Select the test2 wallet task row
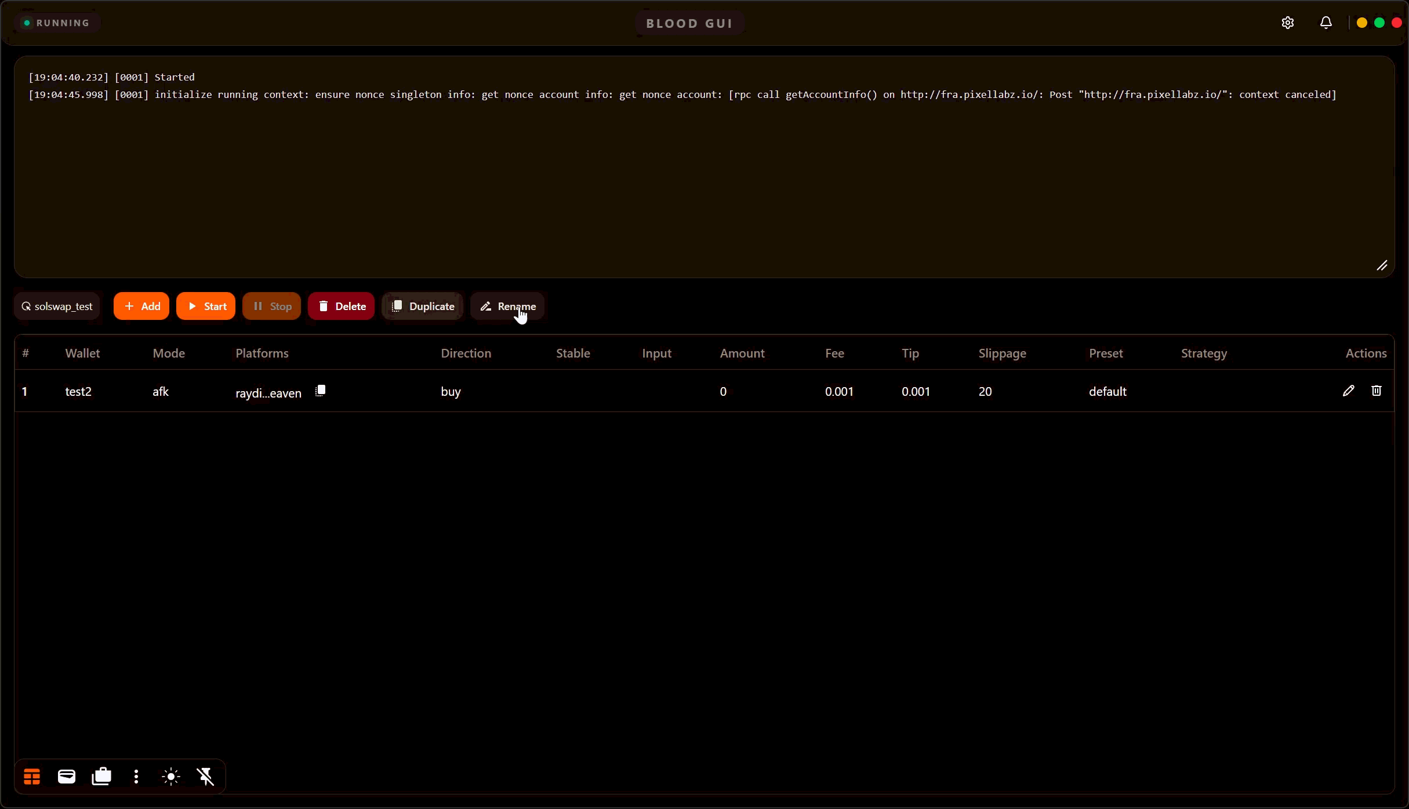 click(78, 392)
